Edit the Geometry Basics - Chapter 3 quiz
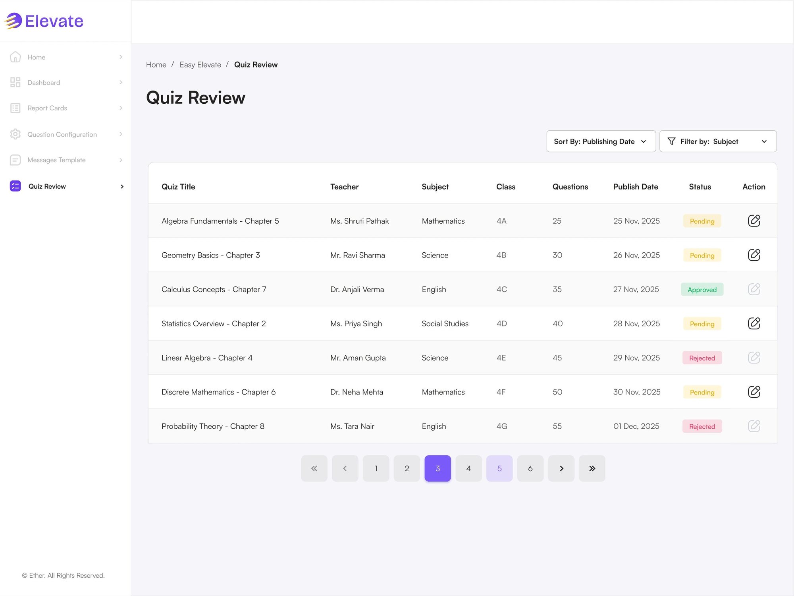The width and height of the screenshot is (794, 596). pos(754,255)
